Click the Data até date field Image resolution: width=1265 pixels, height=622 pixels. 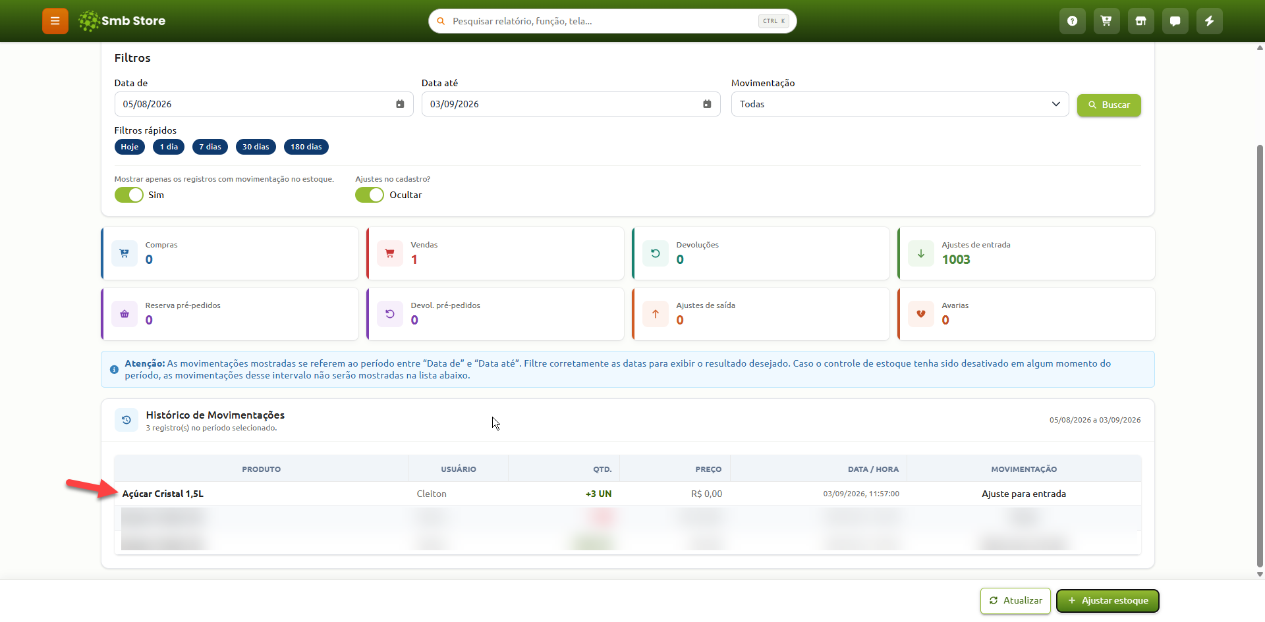point(571,104)
